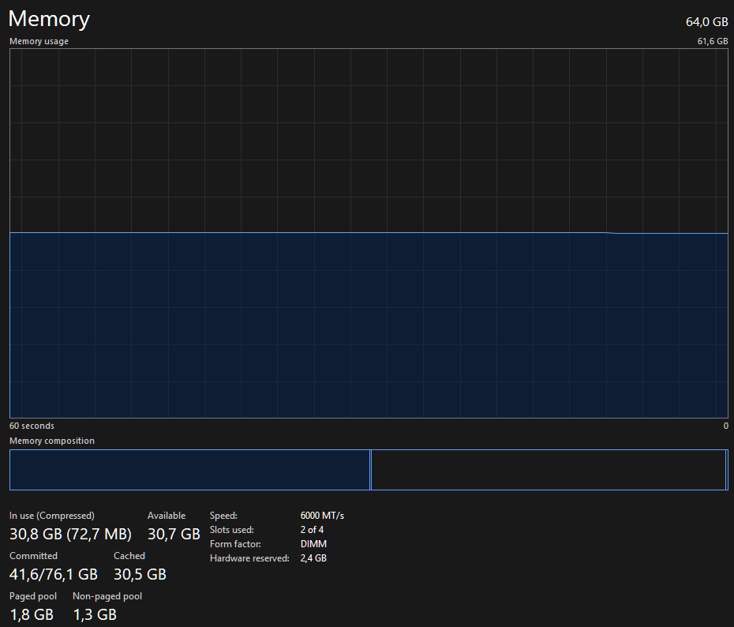
Task: Select the 41,6/76,1 GB committed value
Action: [x=54, y=574]
